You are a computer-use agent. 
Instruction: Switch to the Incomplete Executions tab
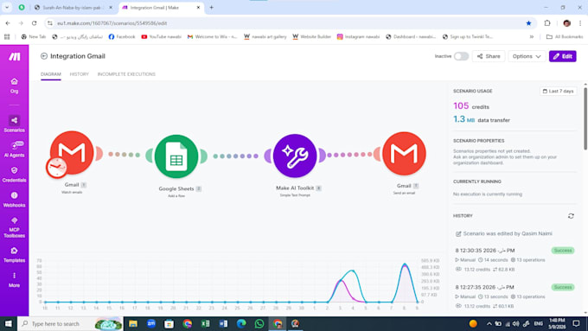pyautogui.click(x=126, y=74)
